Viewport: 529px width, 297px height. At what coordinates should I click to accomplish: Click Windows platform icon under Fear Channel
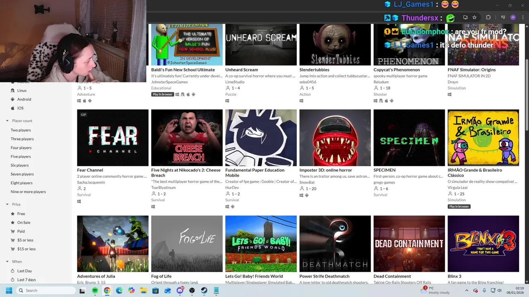click(x=79, y=202)
